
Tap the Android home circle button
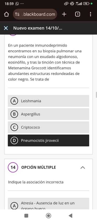click(48, 216)
